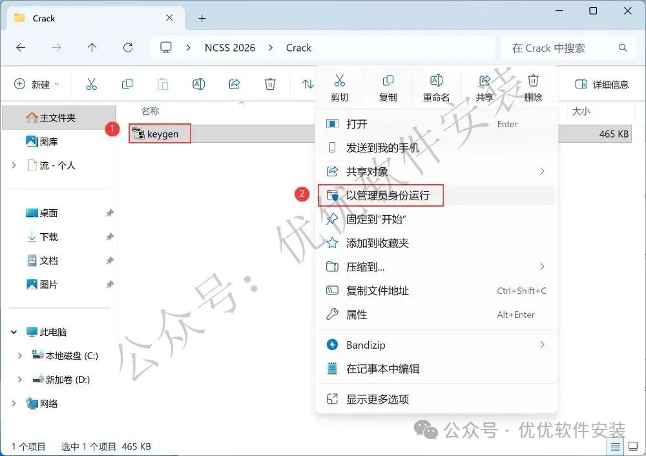This screenshot has width=646, height=456.
Task: Select 显示更多选项
Action: (x=436, y=399)
